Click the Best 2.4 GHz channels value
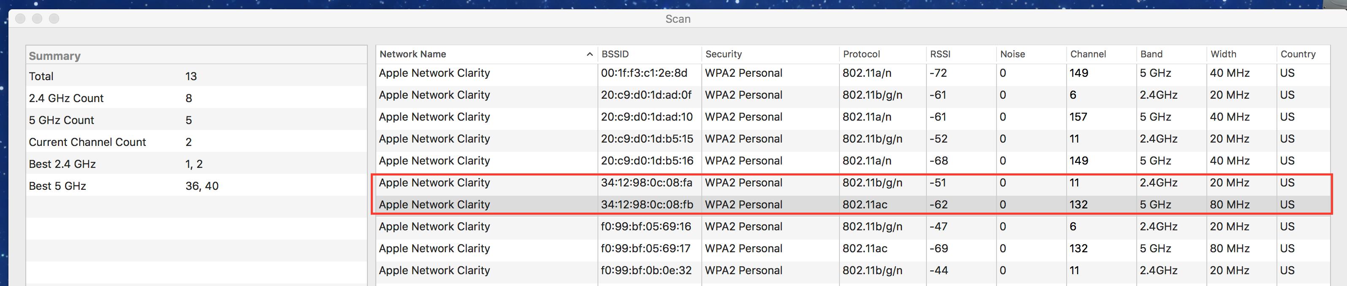Screen dimensions: 1347x286 click(x=195, y=163)
